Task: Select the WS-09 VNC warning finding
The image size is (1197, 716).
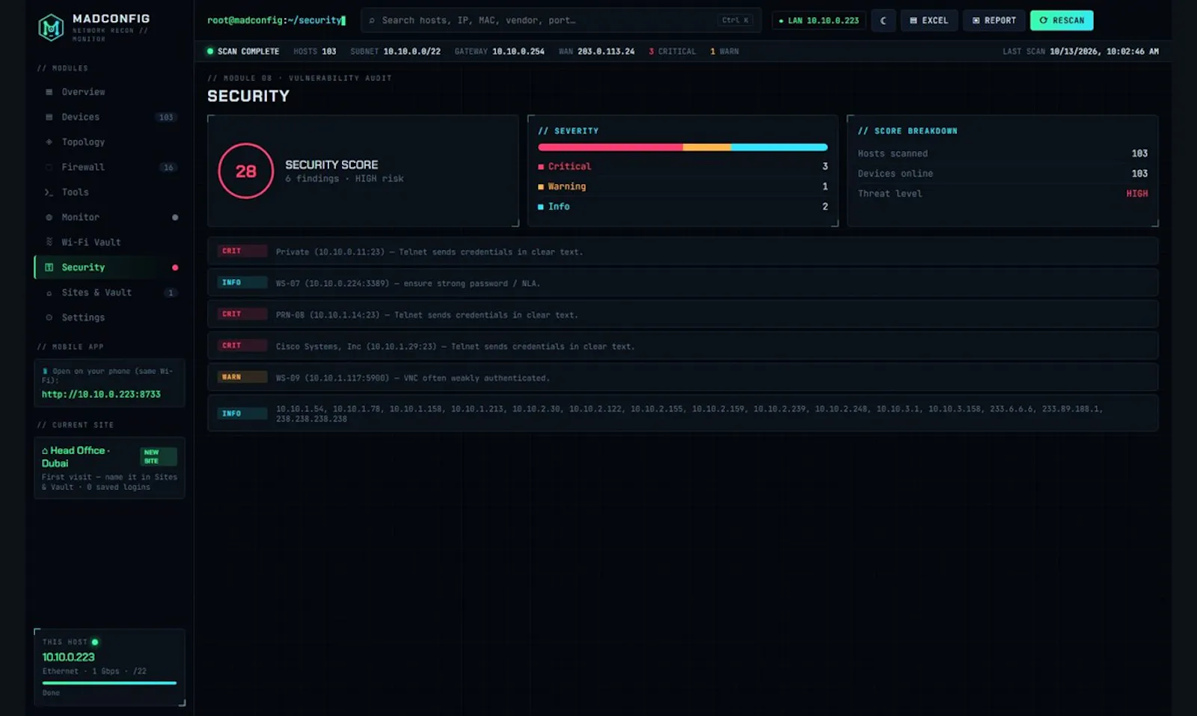Action: (x=682, y=377)
